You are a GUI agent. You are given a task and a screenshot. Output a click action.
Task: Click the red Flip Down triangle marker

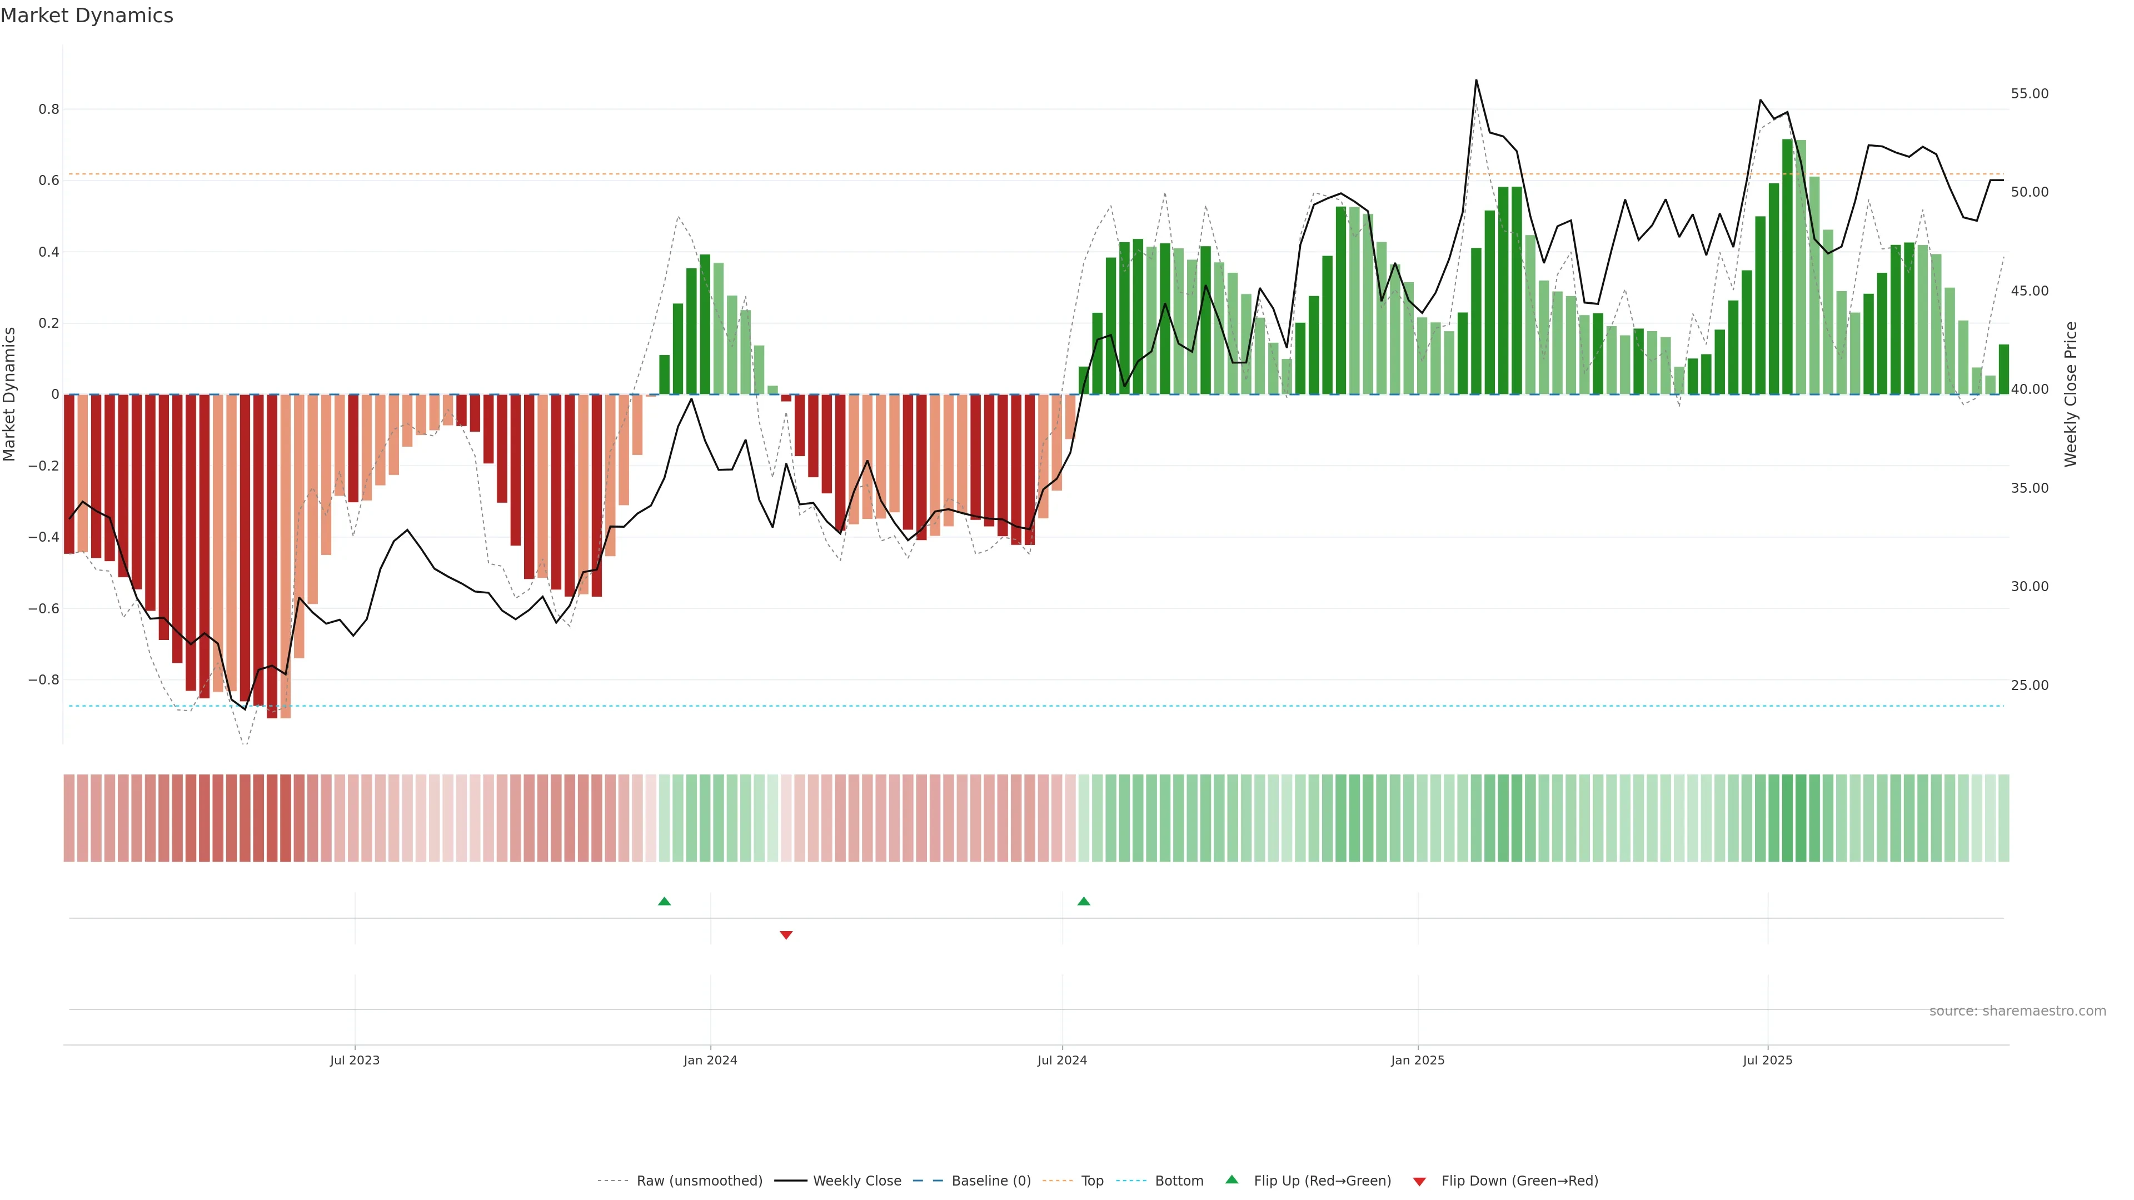(x=786, y=935)
